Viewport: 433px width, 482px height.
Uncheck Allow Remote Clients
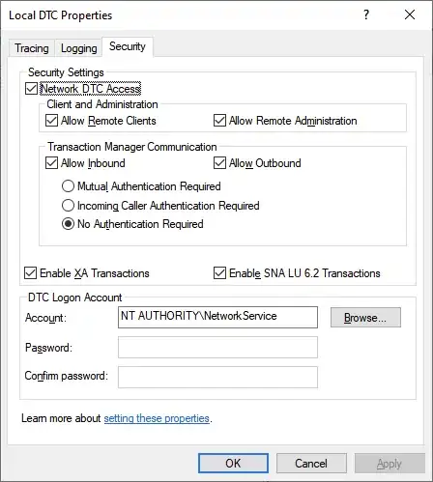pyautogui.click(x=51, y=121)
